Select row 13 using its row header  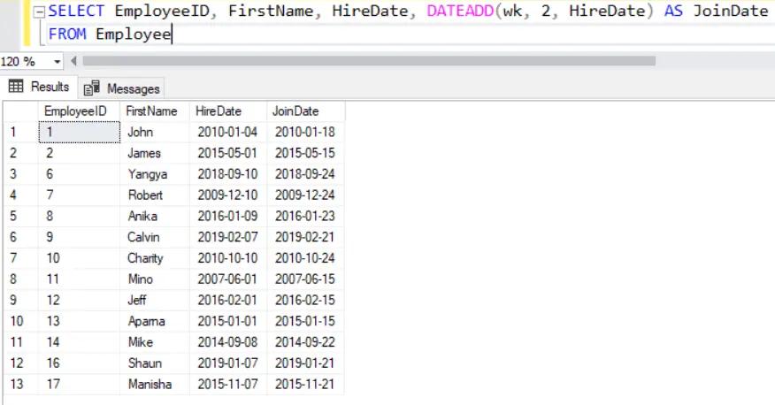(x=19, y=385)
